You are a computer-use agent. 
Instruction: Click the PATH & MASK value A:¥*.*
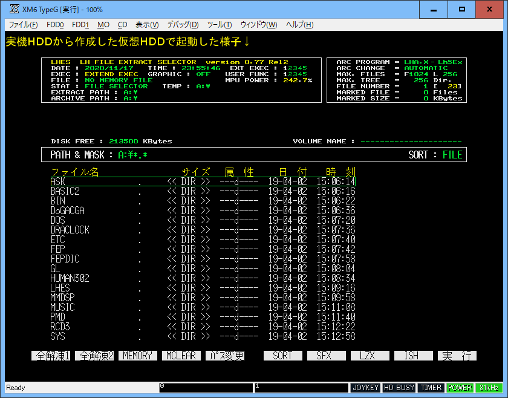[x=132, y=155]
